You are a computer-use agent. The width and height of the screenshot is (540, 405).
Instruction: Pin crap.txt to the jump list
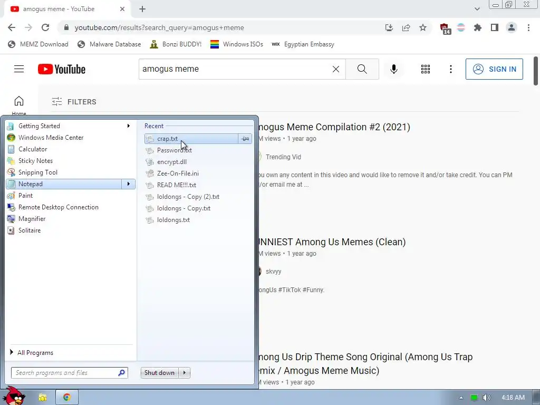245,139
